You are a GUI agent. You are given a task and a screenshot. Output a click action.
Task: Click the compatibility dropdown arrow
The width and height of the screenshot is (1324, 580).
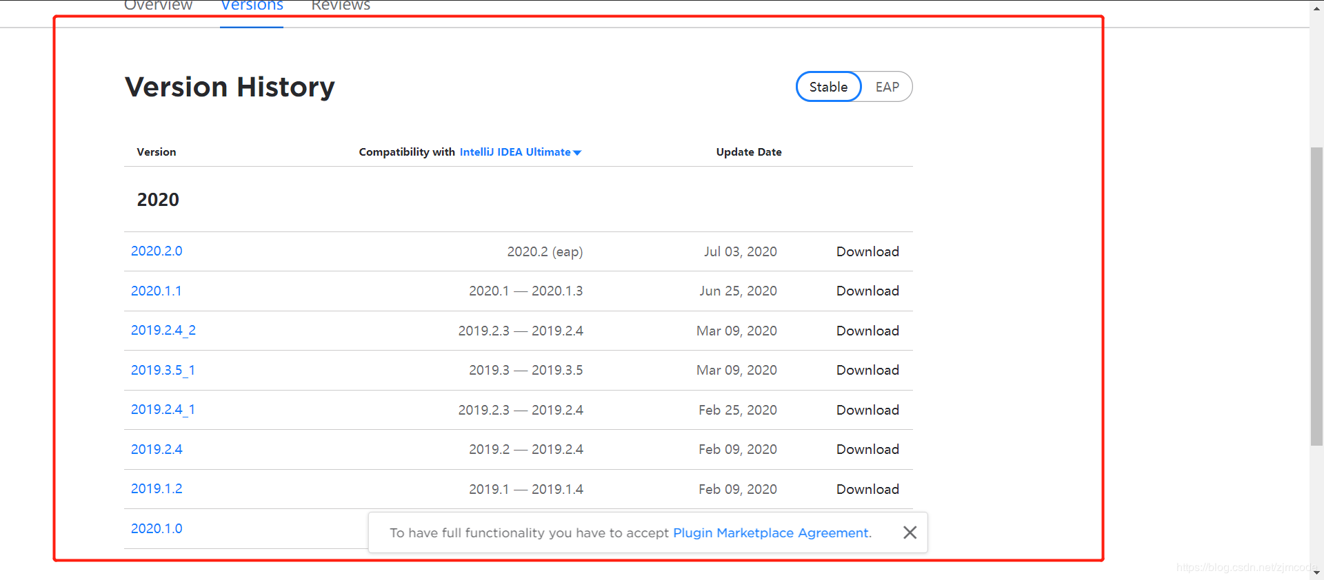(x=577, y=153)
